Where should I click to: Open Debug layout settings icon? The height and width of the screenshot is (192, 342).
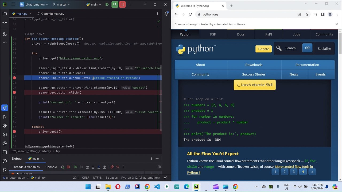[x=160, y=167]
